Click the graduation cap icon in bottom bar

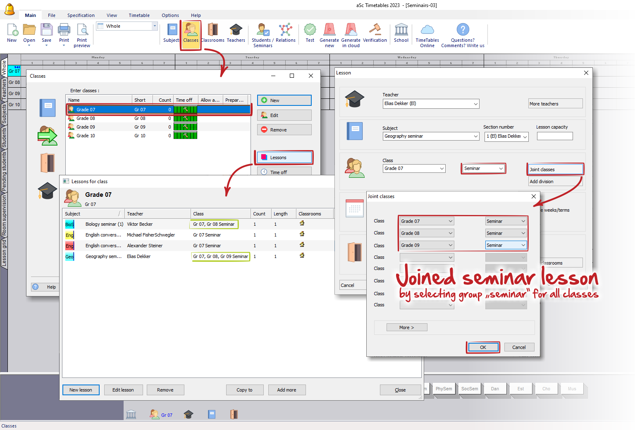(x=189, y=414)
